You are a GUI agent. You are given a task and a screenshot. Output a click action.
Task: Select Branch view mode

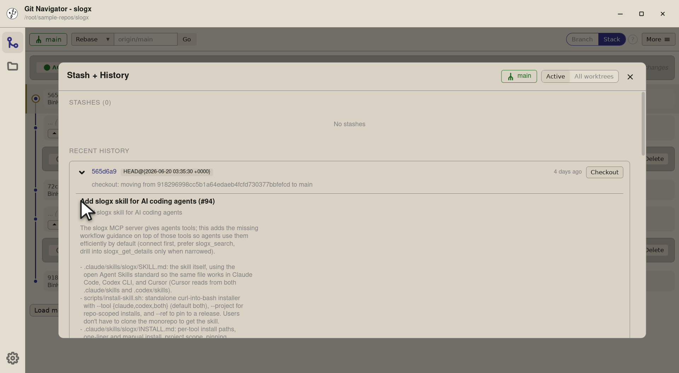coord(582,39)
